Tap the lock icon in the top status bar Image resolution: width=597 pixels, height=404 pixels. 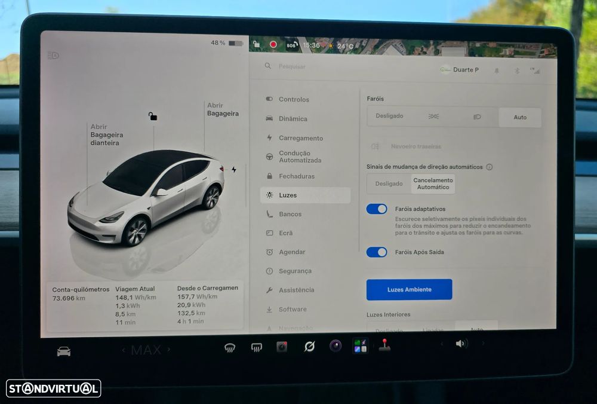pyautogui.click(x=257, y=44)
